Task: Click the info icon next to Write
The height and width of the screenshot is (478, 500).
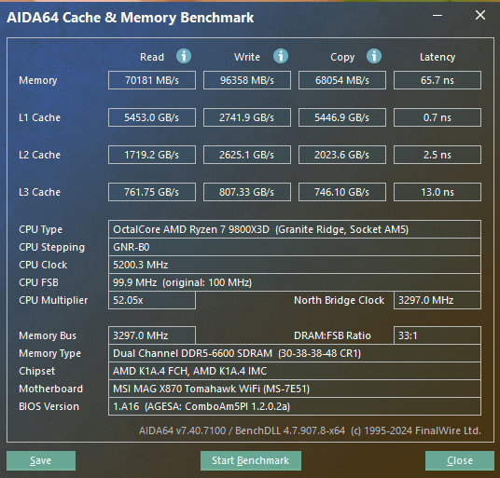Action: pyautogui.click(x=281, y=56)
